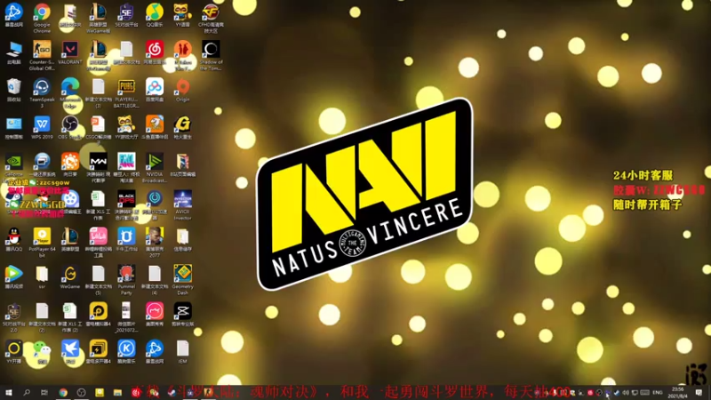
Task: Open the ssr folder
Action: click(x=42, y=276)
